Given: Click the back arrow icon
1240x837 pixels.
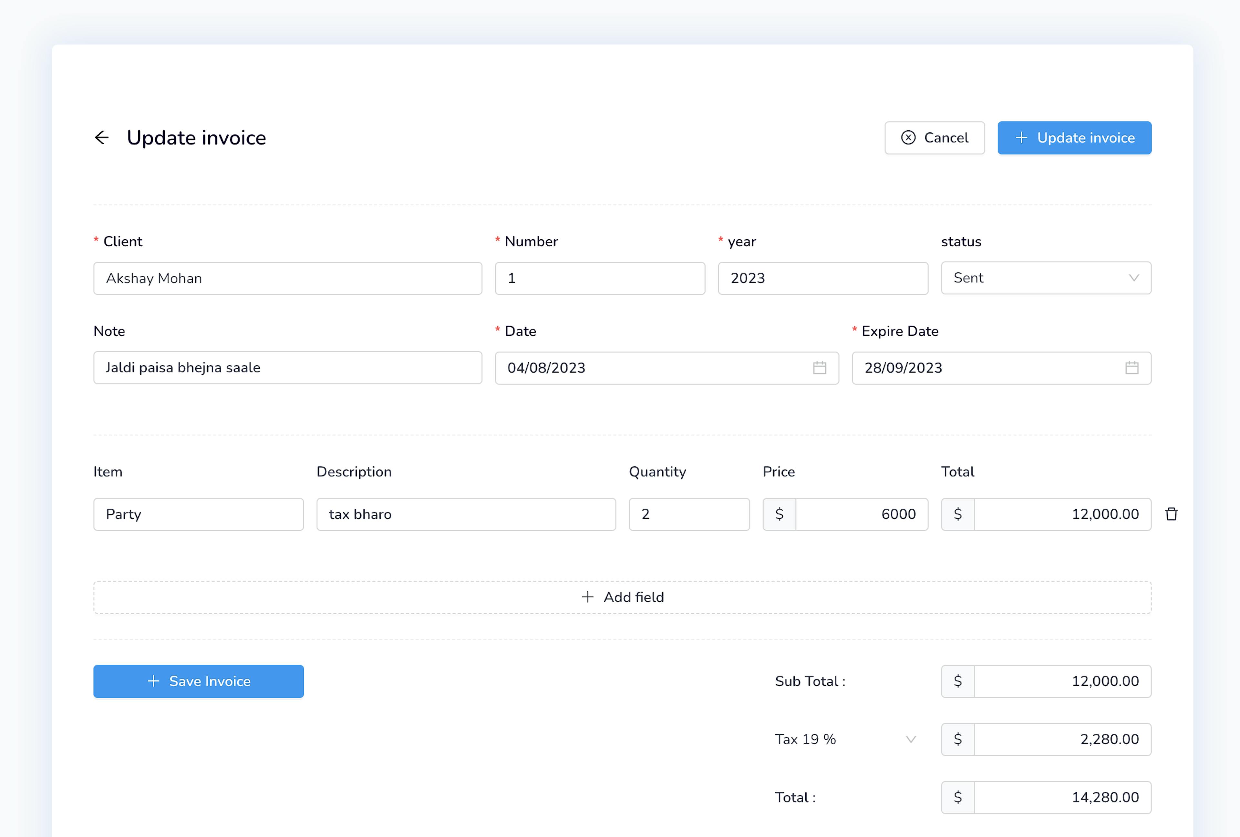Looking at the screenshot, I should pos(101,138).
